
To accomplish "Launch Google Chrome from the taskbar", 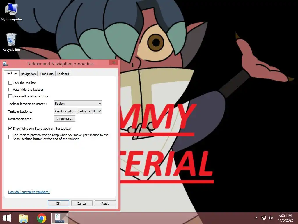I will pyautogui.click(x=42, y=218).
